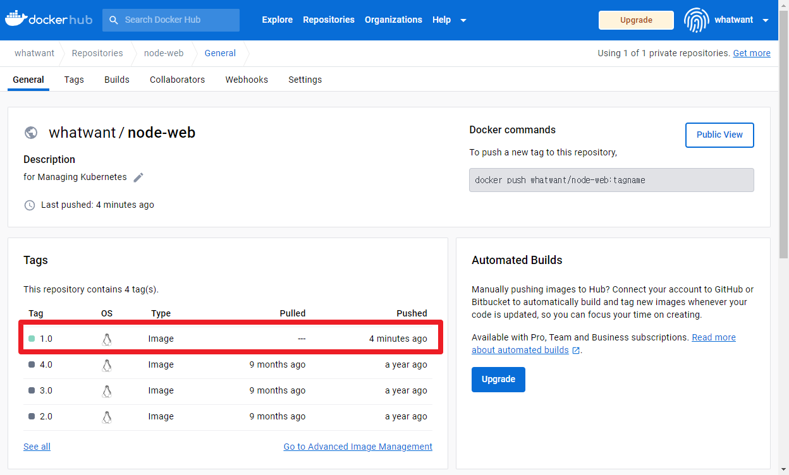Open the Explore menu
The image size is (789, 475).
(x=278, y=20)
